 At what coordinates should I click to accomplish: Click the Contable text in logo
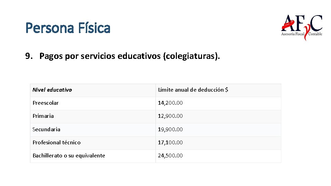315,34
